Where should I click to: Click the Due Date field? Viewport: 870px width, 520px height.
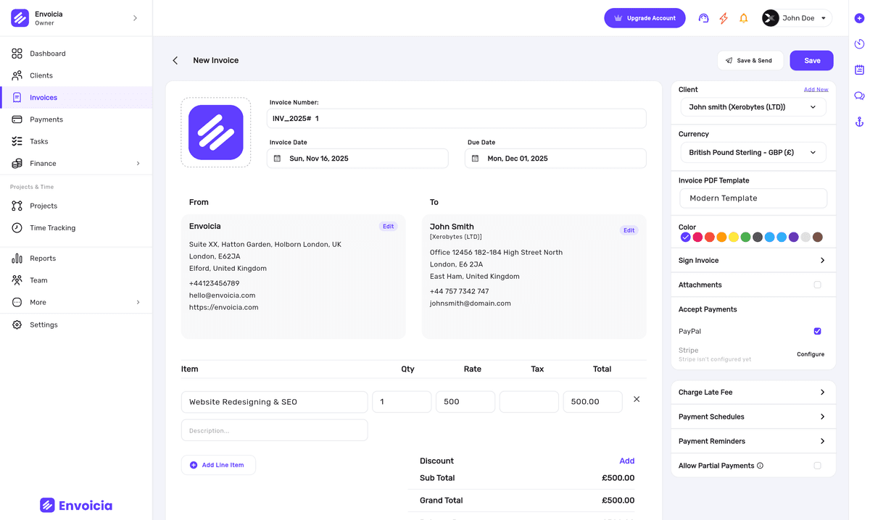pos(555,159)
